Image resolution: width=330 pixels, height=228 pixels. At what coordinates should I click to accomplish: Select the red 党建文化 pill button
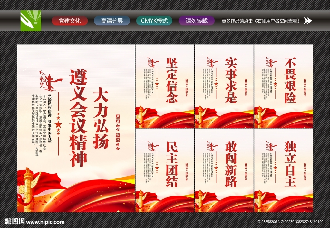coord(70,21)
